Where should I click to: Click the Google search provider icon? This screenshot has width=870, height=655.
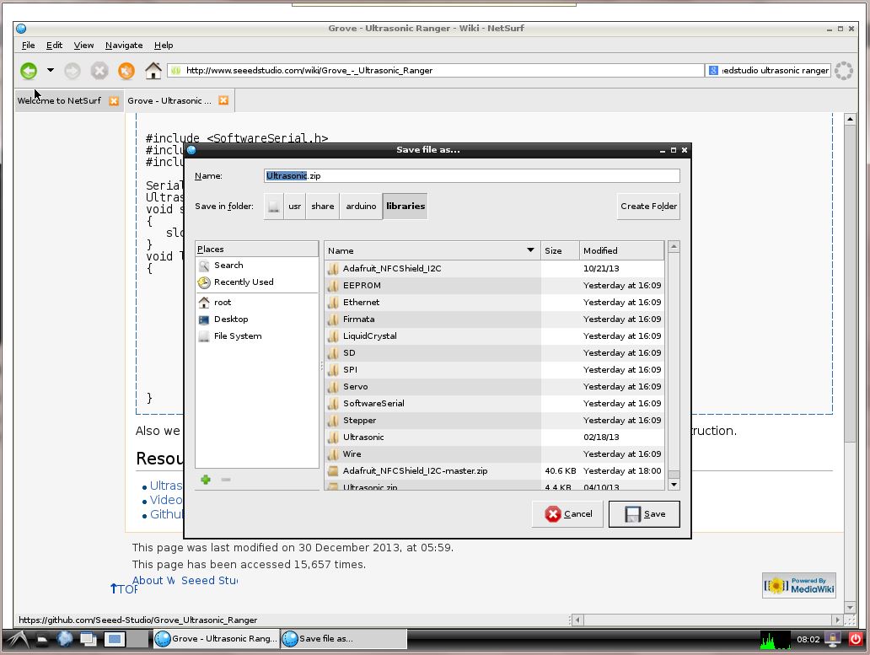(x=713, y=71)
